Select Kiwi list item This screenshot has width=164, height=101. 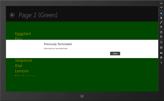tap(19, 66)
